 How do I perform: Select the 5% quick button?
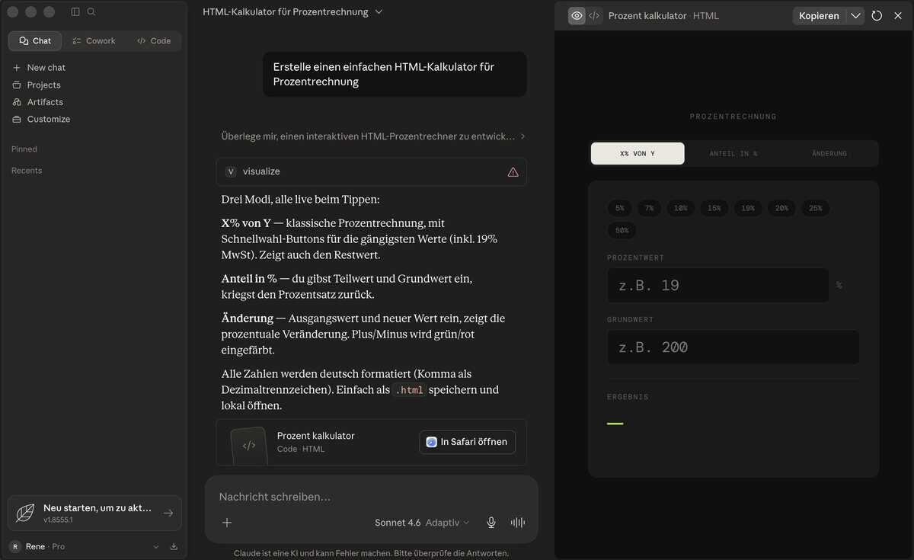[x=620, y=208]
